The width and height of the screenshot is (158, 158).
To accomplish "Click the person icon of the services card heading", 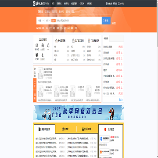I will pyautogui.click(x=40, y=39).
